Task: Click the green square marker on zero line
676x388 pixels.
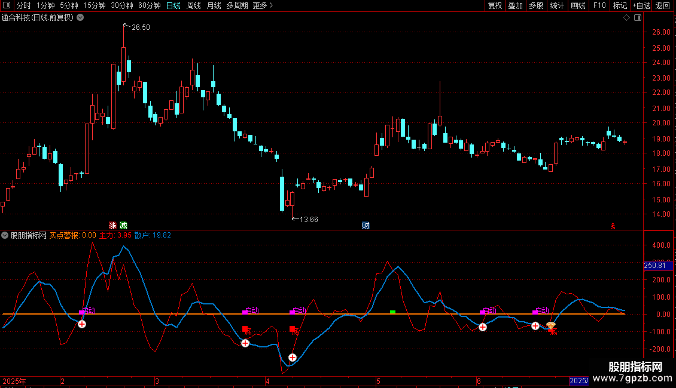Action: pyautogui.click(x=392, y=312)
